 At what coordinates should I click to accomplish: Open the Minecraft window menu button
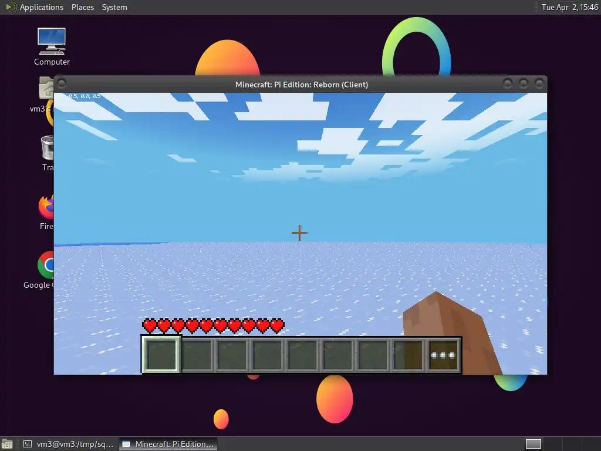point(62,83)
